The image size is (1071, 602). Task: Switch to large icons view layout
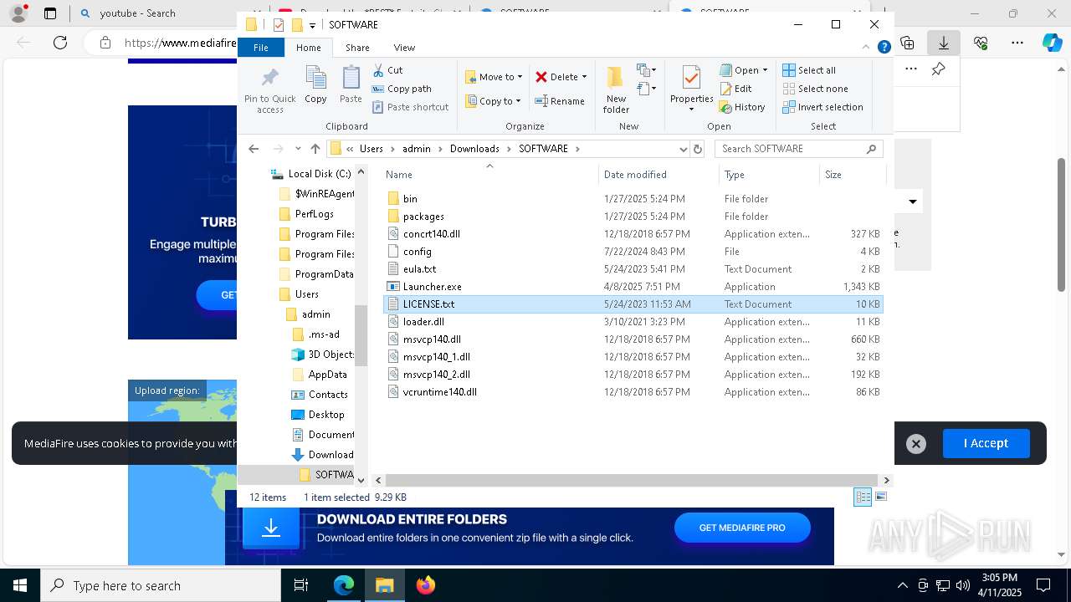pos(880,497)
